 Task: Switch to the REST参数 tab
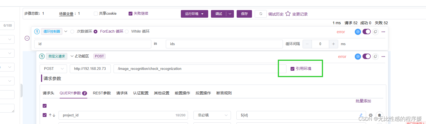[102, 93]
